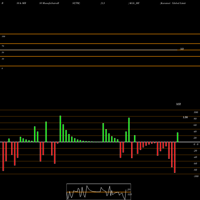Click the MR right-axis '-60' label
Image resolution: width=200 pixels, height=200 pixels.
195,164
